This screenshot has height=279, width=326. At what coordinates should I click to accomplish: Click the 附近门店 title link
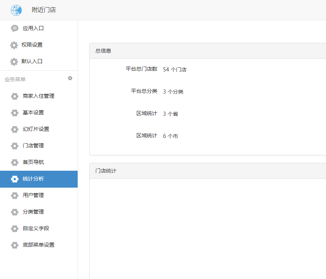44,10
